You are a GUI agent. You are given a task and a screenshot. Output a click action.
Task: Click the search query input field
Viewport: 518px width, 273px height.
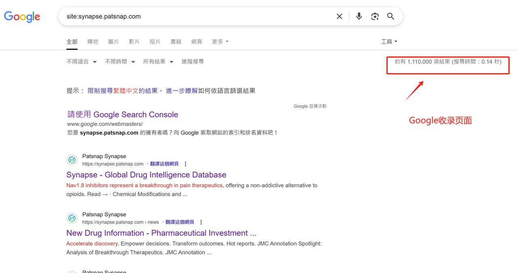pyautogui.click(x=198, y=17)
